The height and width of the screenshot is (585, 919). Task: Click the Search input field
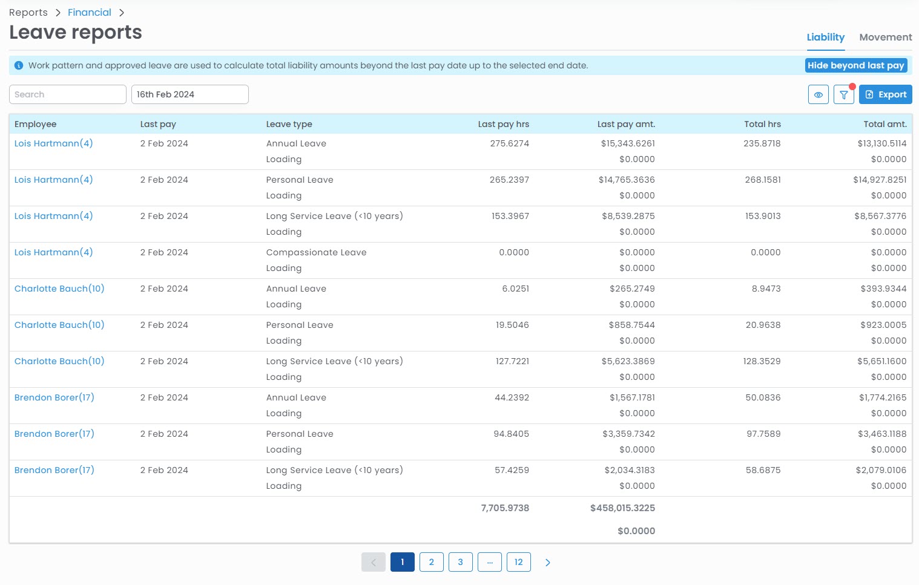[x=67, y=94]
